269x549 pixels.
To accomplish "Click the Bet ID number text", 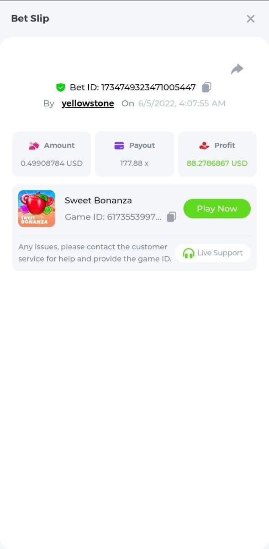I will point(148,87).
